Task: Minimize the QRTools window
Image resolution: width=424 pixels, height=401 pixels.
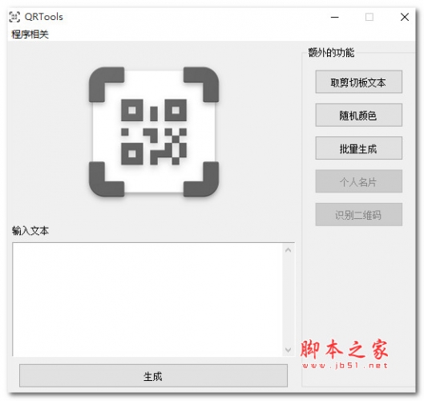Action: [x=335, y=17]
